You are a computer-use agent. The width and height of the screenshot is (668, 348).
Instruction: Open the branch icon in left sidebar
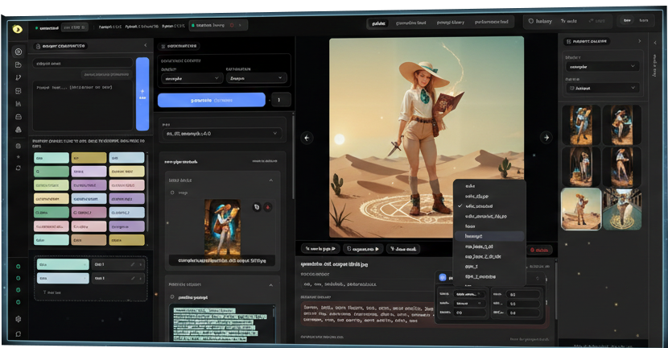click(x=19, y=77)
